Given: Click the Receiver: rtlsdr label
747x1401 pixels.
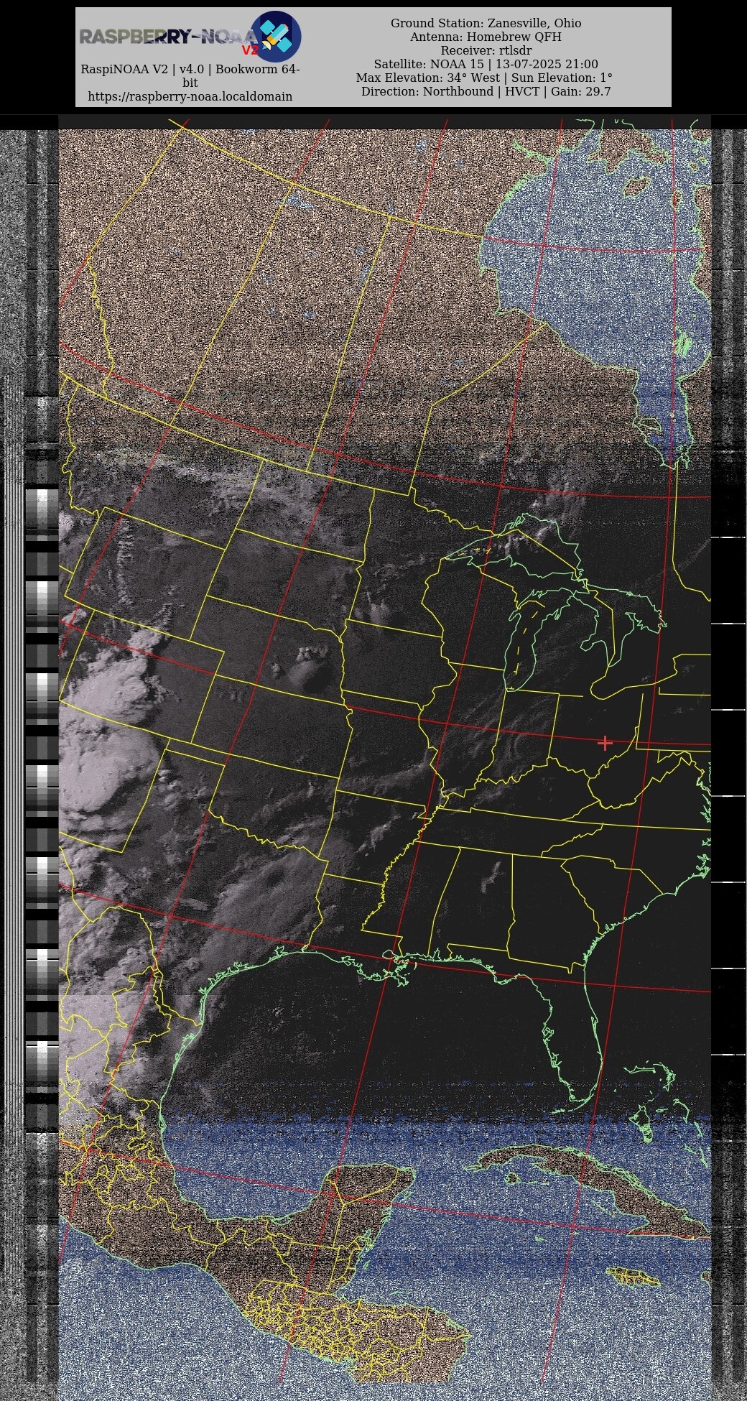Looking at the screenshot, I should tap(486, 50).
